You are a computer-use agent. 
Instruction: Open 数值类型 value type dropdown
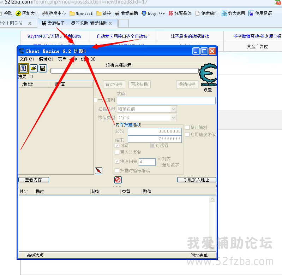tap(147, 118)
